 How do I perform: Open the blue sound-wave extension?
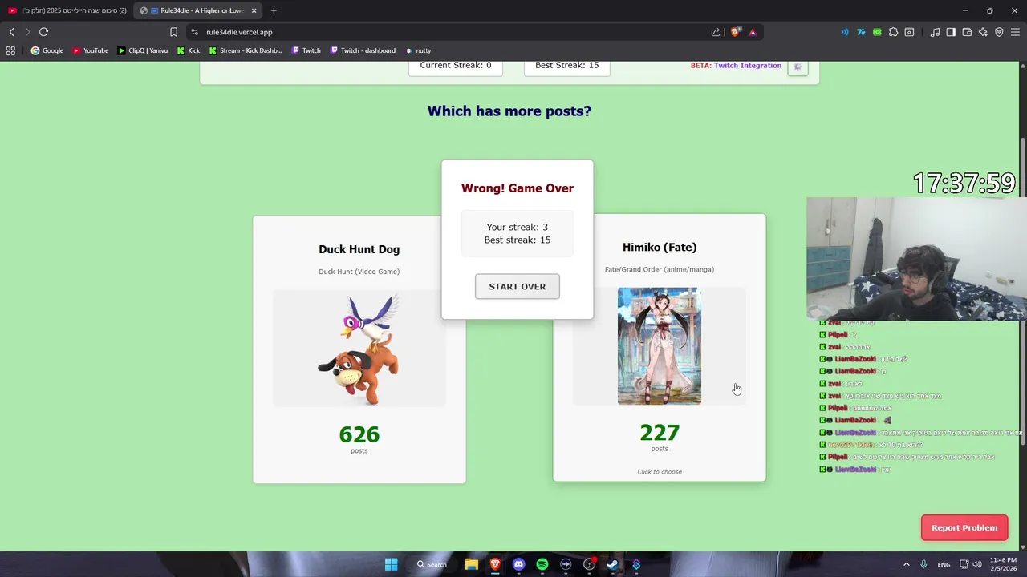845,32
